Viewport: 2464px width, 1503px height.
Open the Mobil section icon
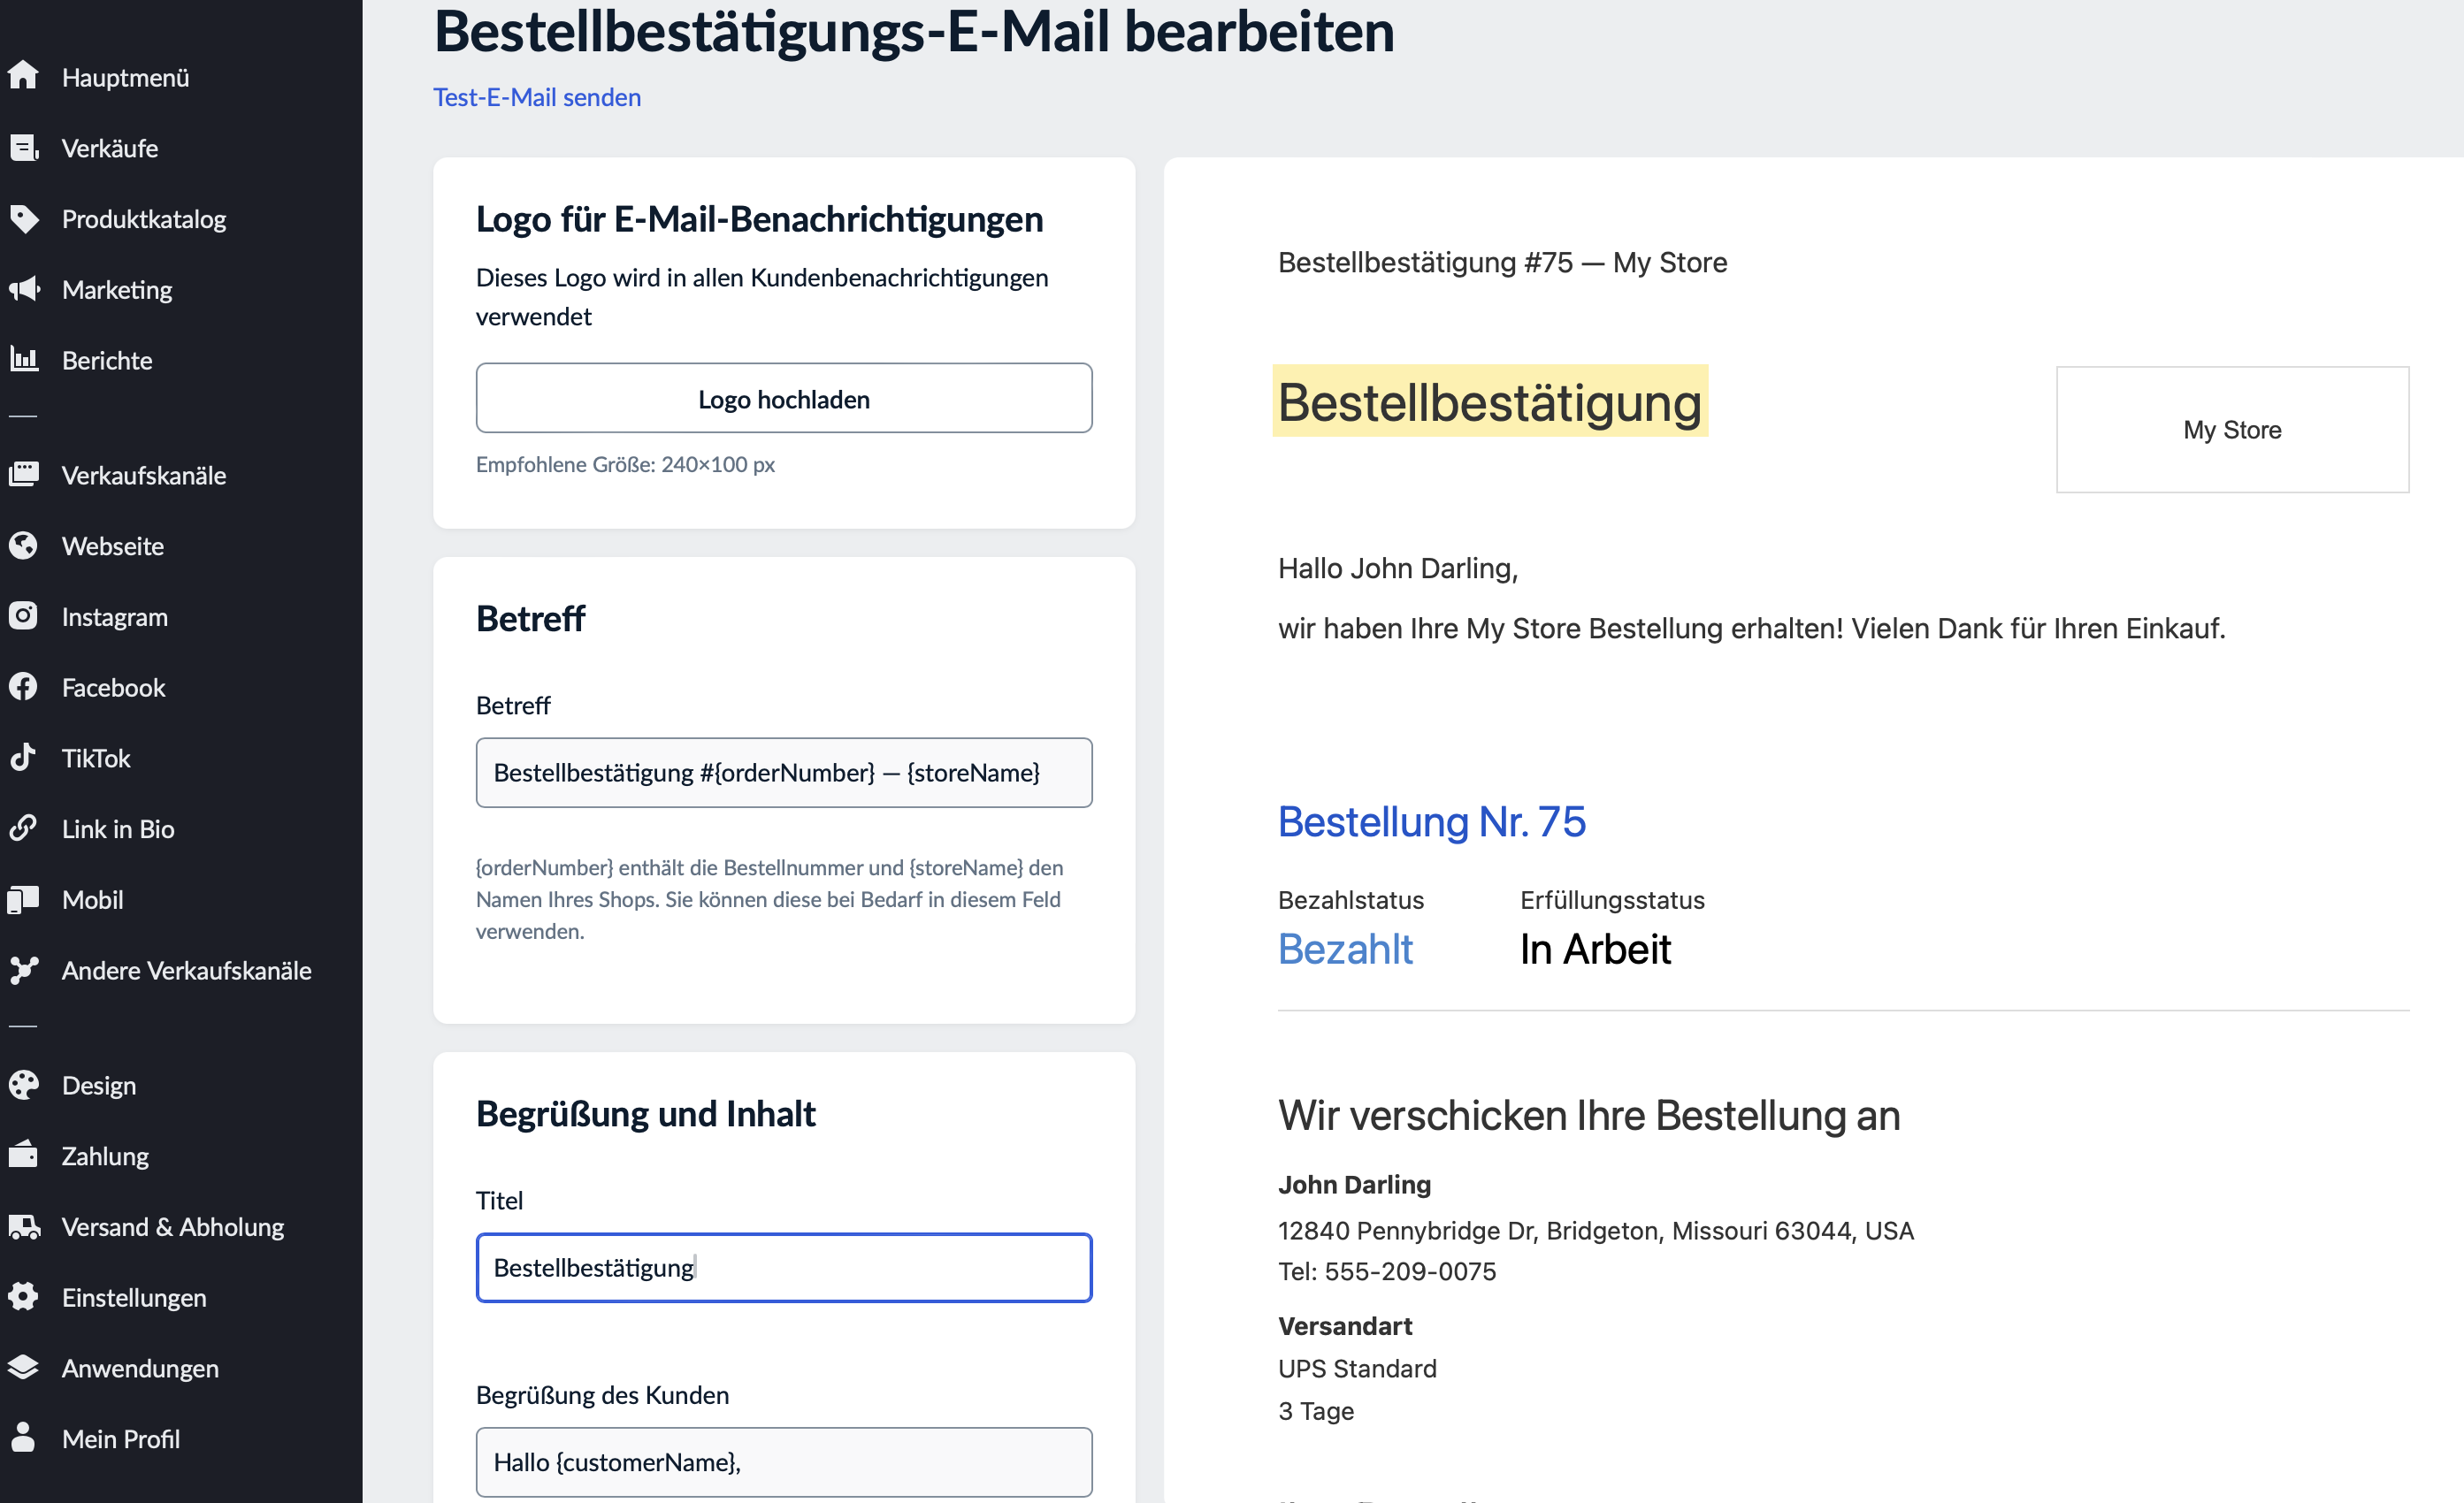click(23, 898)
